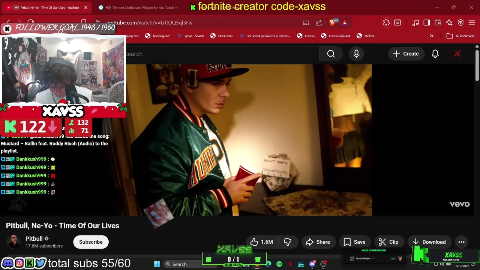This screenshot has height=270, width=480.
Task: Open the All Bookmarks folder
Action: [460, 36]
